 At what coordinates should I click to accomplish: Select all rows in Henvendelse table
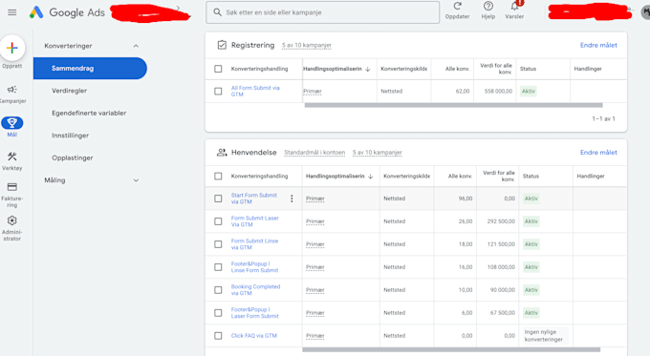point(218,176)
